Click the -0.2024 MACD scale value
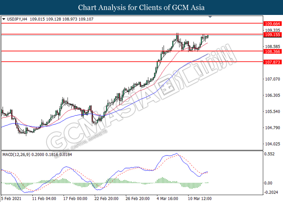Image resolution: width=283 pixels, height=202 pixels. 271,192
